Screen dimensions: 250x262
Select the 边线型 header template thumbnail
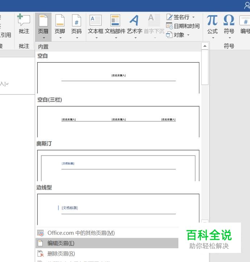coord(118,209)
